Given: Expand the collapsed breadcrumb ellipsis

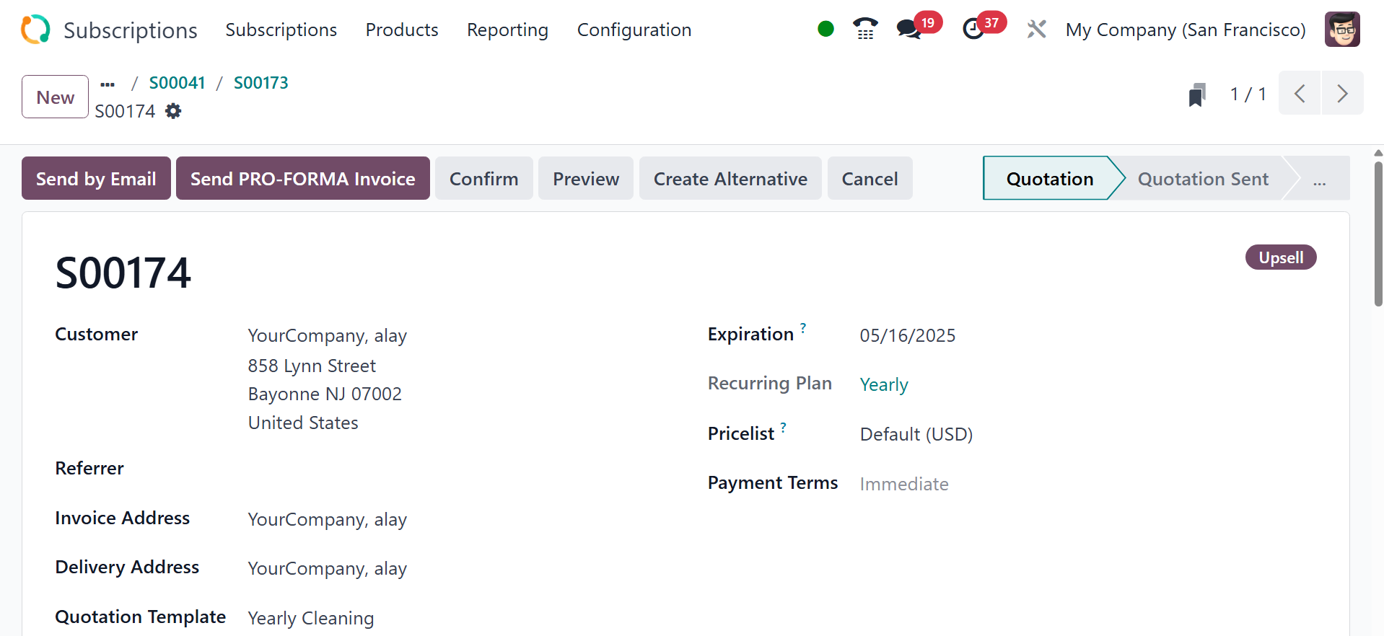Looking at the screenshot, I should [108, 84].
